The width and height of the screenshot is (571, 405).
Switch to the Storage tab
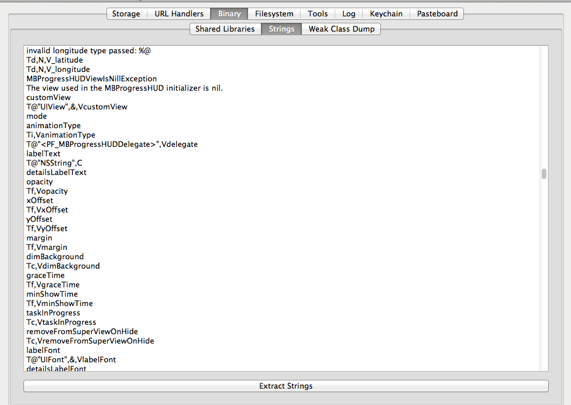coord(126,13)
